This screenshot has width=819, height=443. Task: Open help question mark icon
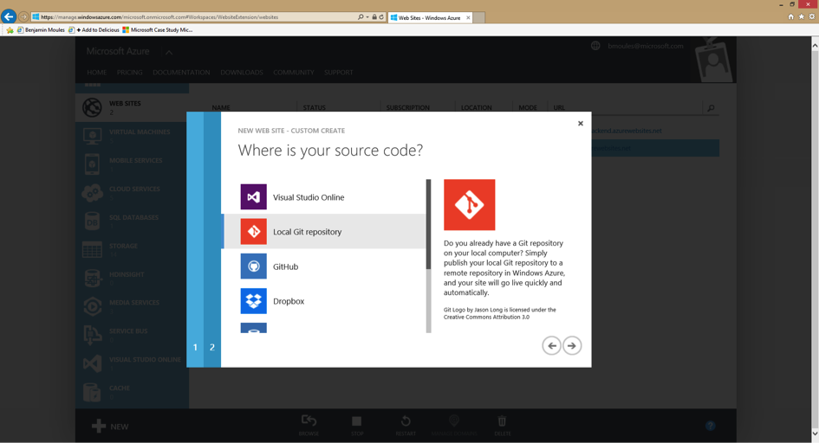coord(711,426)
